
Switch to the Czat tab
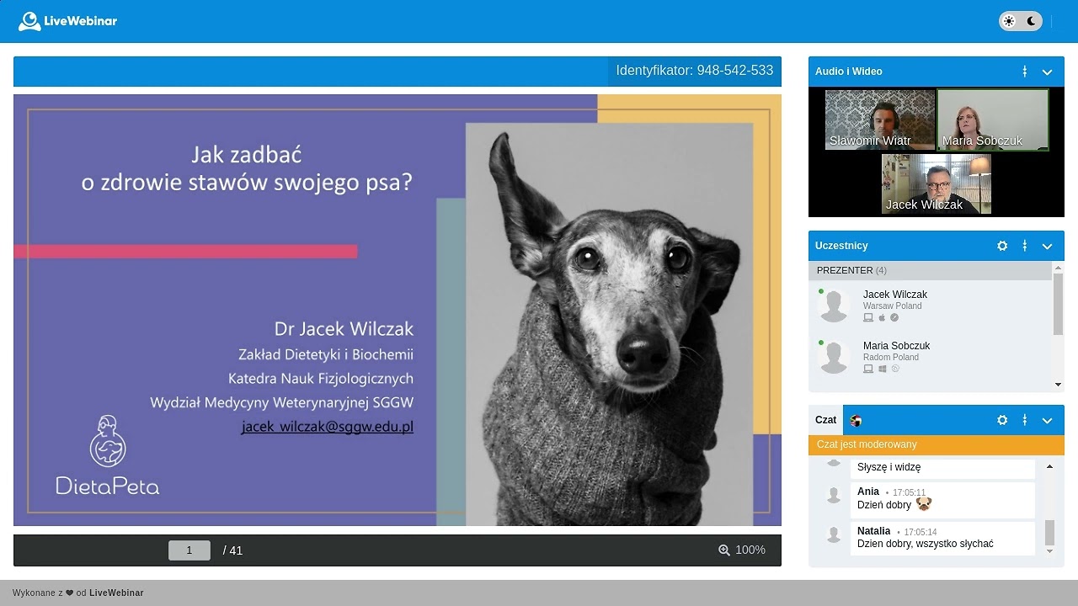point(826,420)
